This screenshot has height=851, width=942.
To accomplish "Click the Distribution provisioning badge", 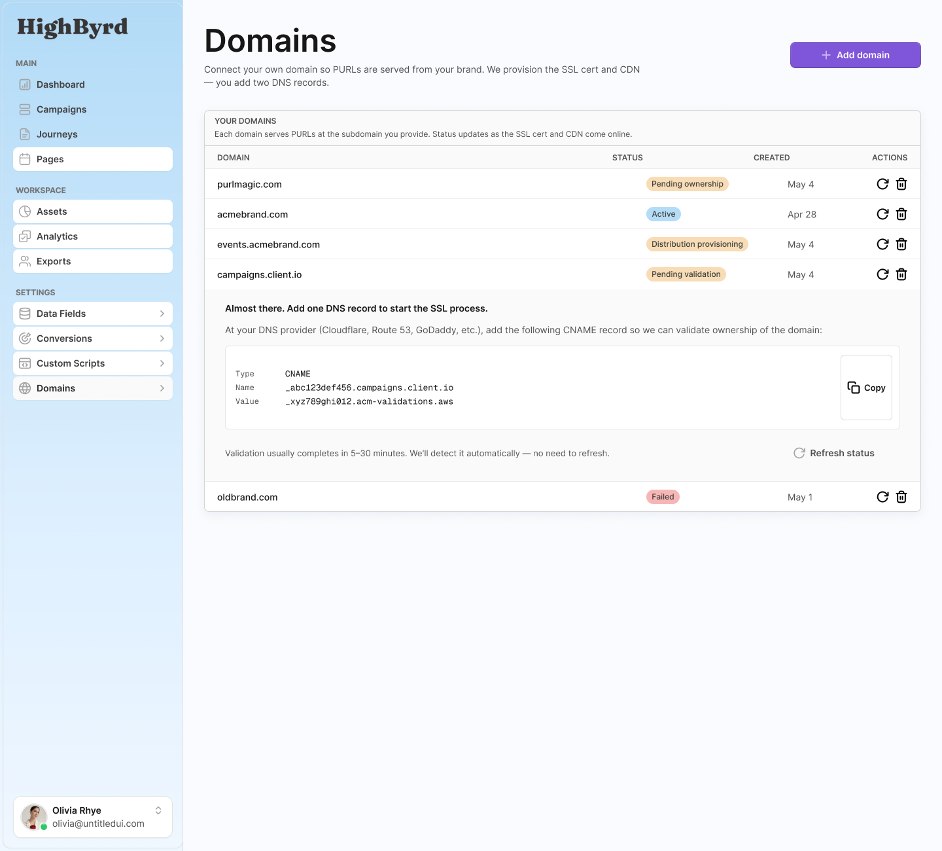I will [x=697, y=244].
